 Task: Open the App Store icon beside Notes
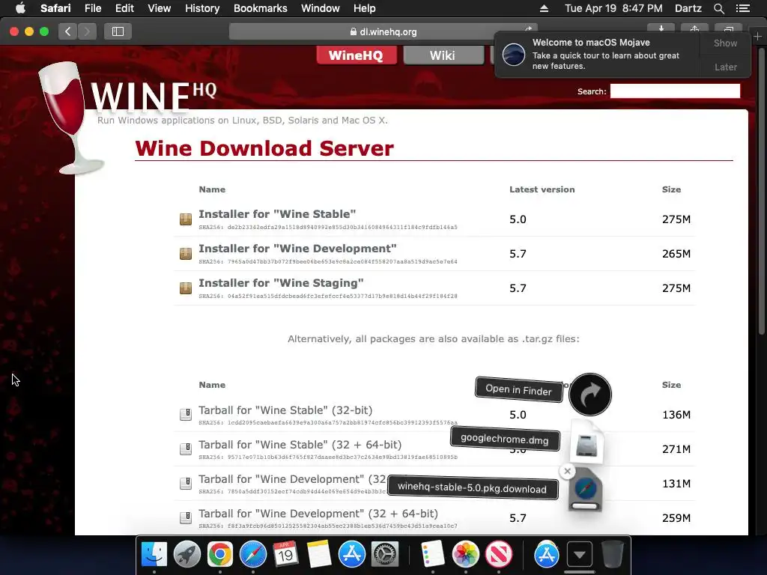click(352, 555)
